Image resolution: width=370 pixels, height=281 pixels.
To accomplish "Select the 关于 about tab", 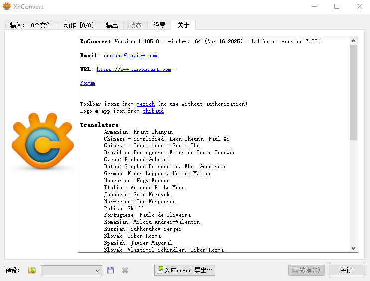I will pos(183,25).
